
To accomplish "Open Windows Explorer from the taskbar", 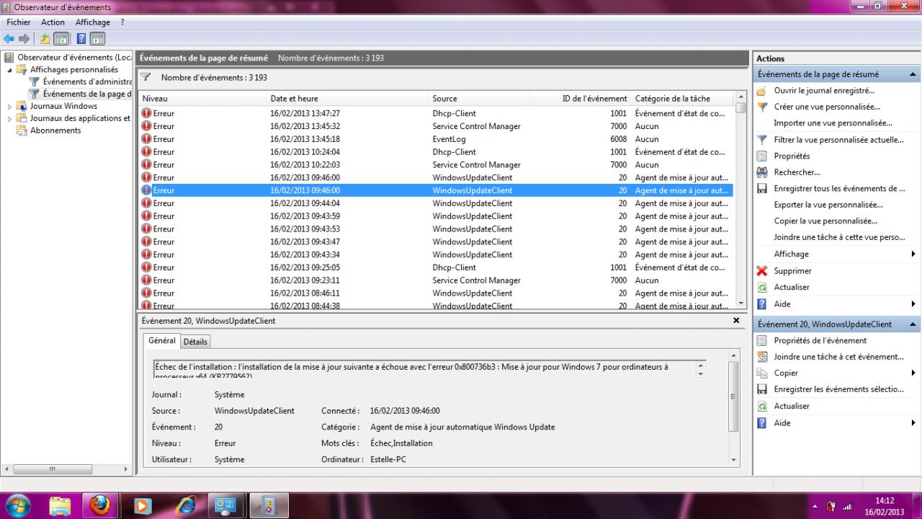I will pyautogui.click(x=61, y=505).
